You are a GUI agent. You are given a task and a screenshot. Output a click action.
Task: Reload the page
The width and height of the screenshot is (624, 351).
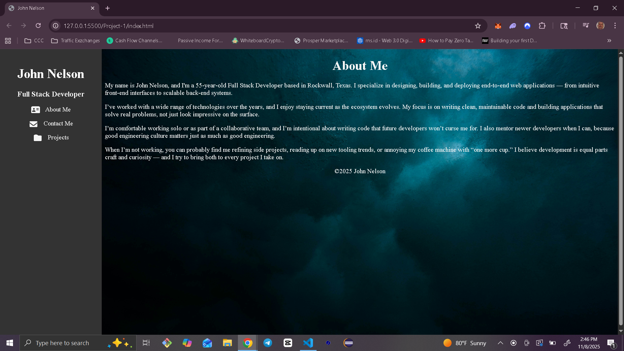[38, 26]
